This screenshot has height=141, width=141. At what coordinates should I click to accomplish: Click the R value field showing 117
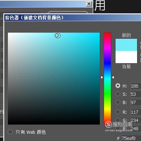pos(136,112)
